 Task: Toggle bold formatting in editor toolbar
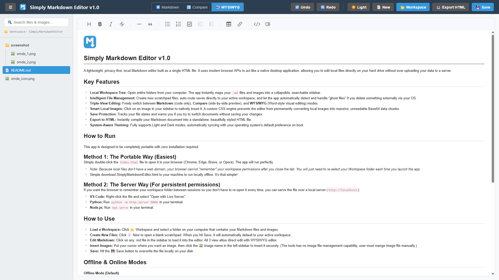click(100, 24)
